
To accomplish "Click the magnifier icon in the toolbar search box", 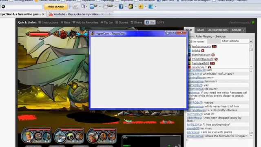I will 3,7.
